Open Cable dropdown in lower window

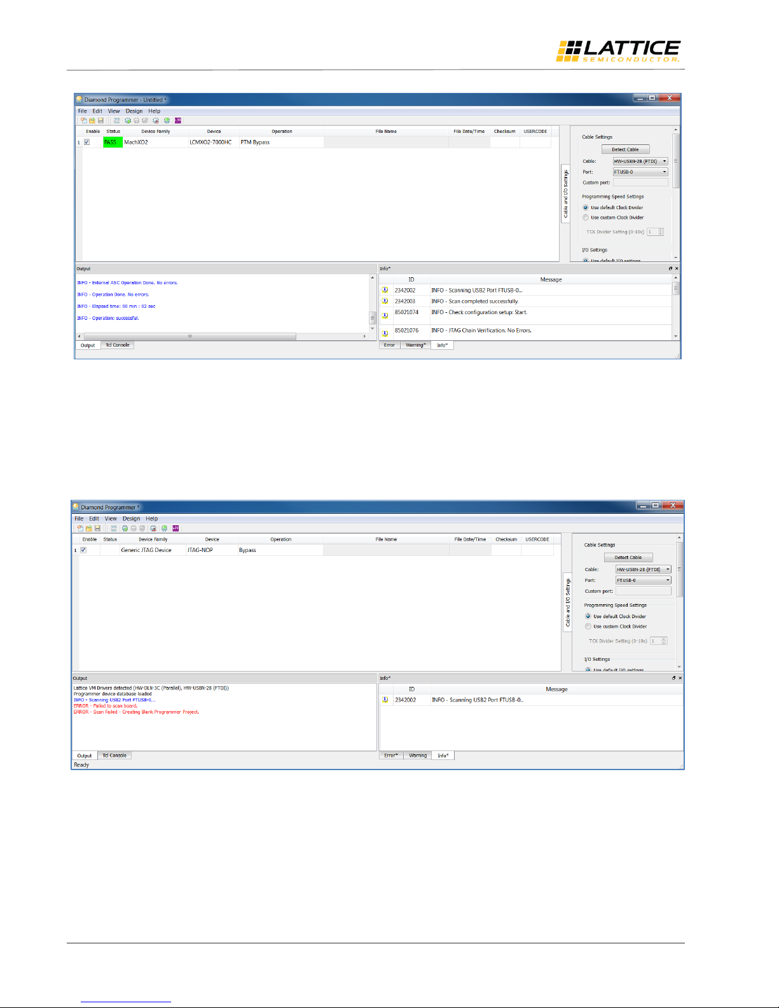click(x=643, y=570)
